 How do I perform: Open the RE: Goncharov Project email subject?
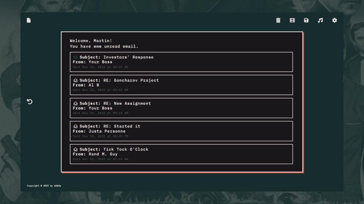coord(119,80)
